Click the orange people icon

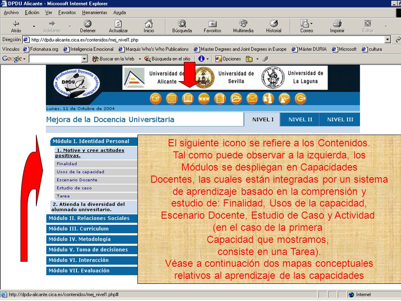click(x=268, y=99)
